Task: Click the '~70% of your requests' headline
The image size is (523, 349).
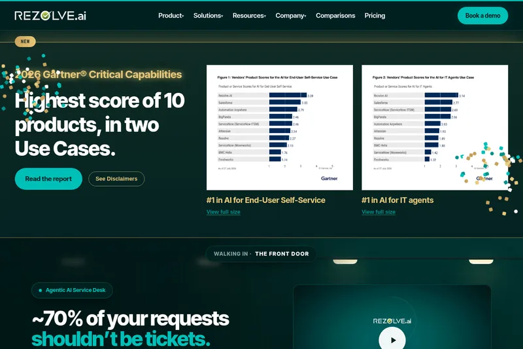Action: click(130, 318)
